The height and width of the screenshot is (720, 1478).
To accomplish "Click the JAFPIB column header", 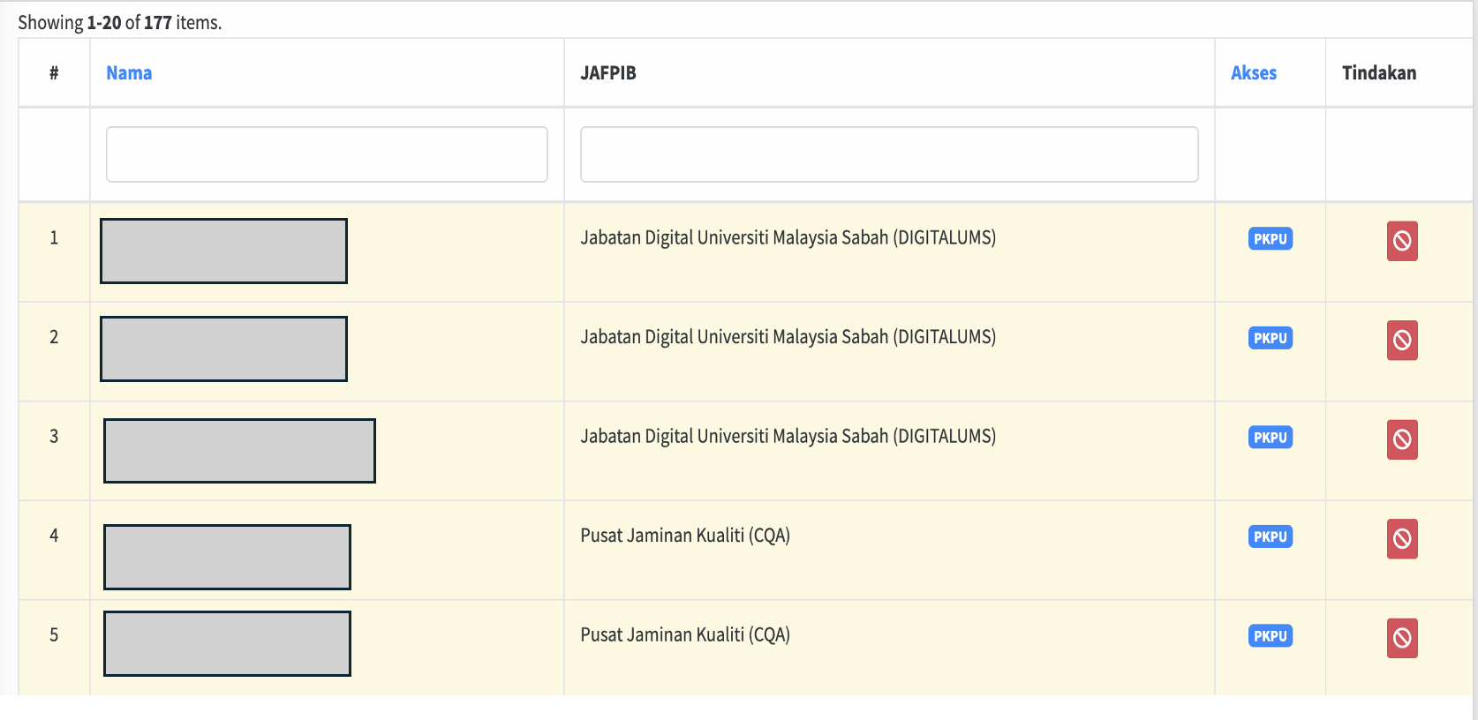I will pyautogui.click(x=607, y=73).
